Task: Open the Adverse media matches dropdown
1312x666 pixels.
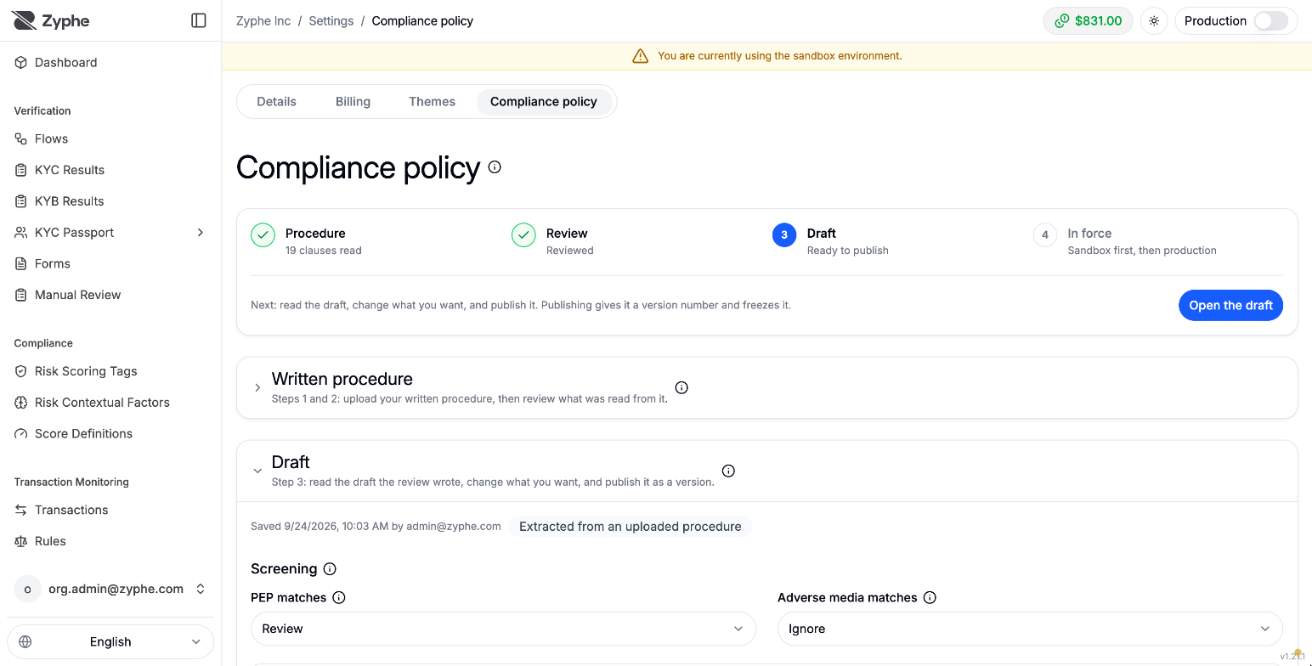Action: tap(1030, 629)
